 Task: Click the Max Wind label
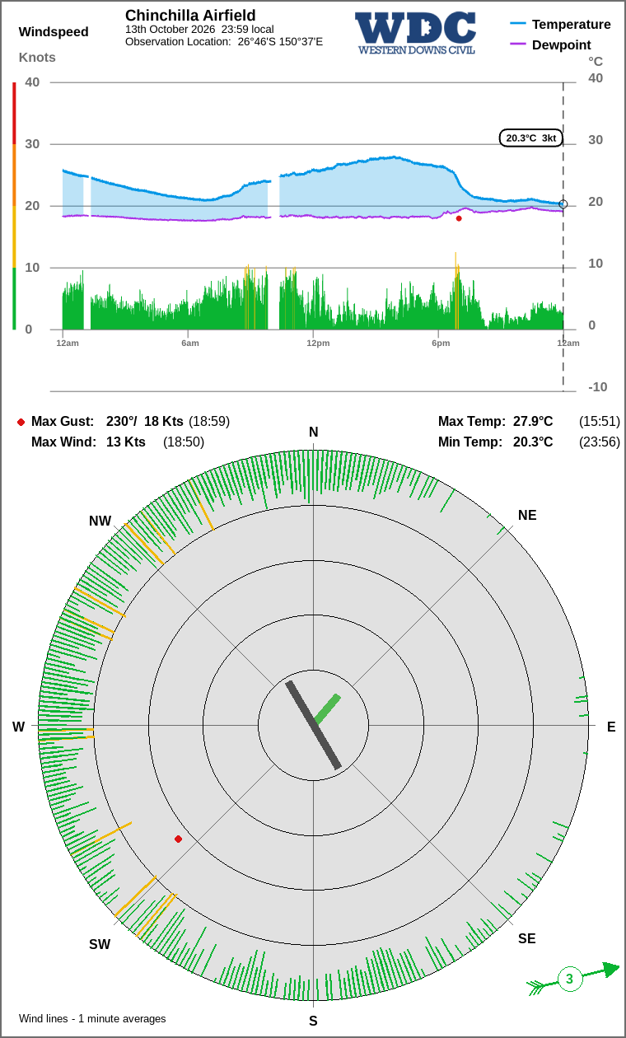(63, 442)
